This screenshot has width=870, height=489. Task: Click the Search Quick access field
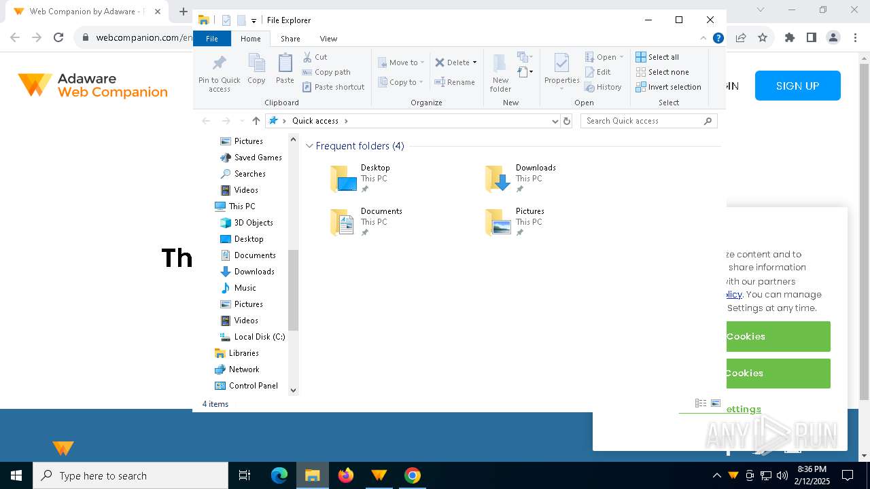648,121
